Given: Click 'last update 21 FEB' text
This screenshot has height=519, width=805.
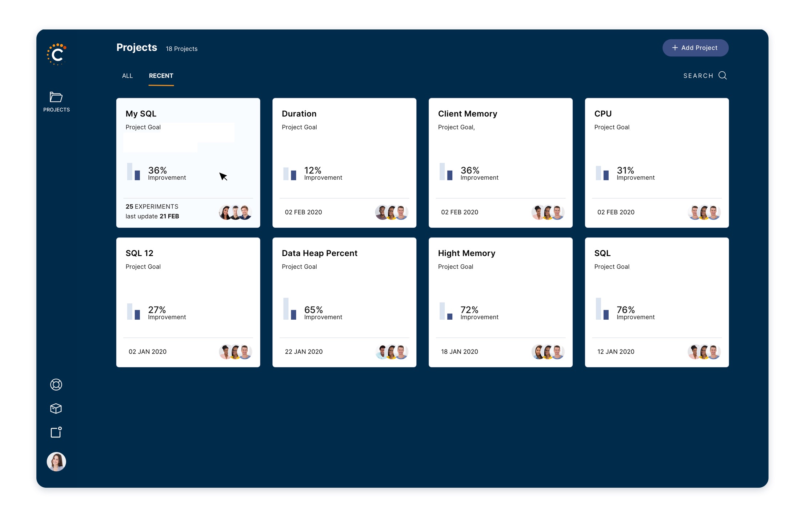Looking at the screenshot, I should (152, 216).
